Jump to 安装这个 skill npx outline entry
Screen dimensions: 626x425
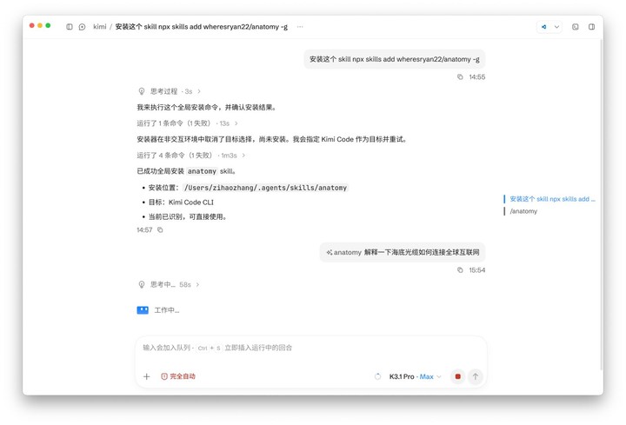point(552,199)
